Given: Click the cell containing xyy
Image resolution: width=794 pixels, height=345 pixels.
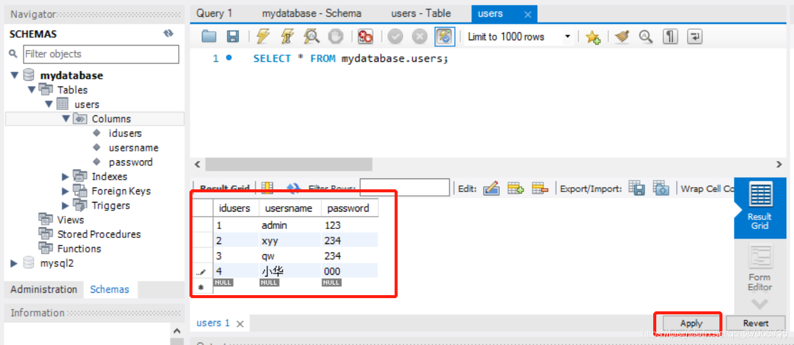Looking at the screenshot, I should pos(289,240).
